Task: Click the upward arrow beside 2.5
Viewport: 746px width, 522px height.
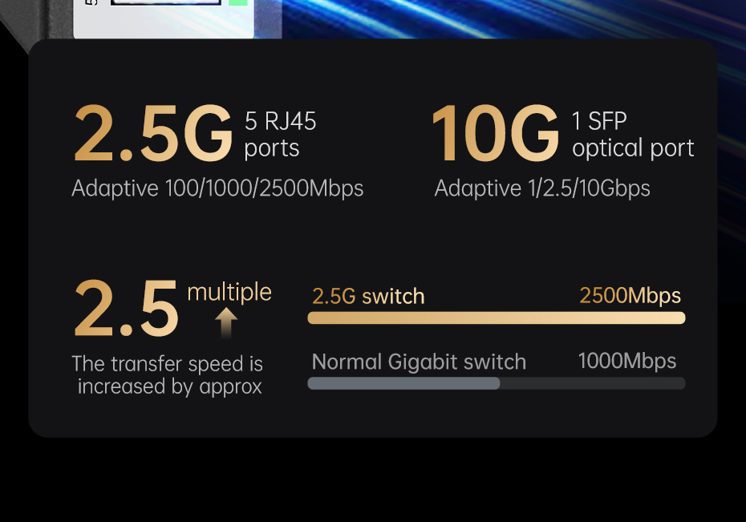Action: (226, 322)
